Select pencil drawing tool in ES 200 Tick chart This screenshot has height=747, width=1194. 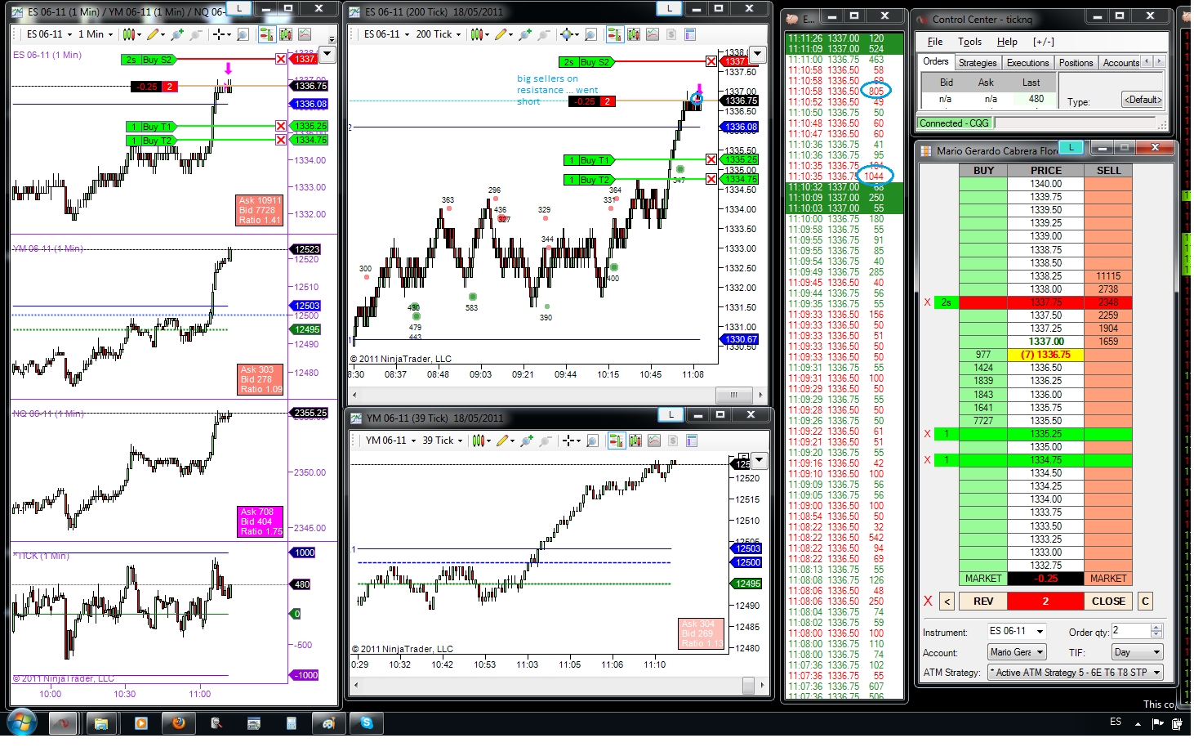503,34
